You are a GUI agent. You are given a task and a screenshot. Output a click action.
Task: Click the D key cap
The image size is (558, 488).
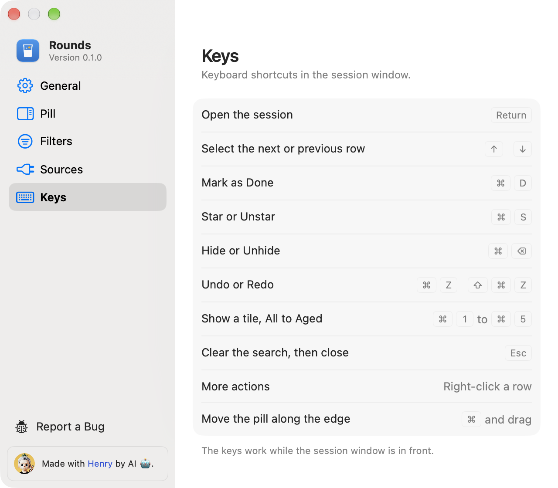click(523, 183)
